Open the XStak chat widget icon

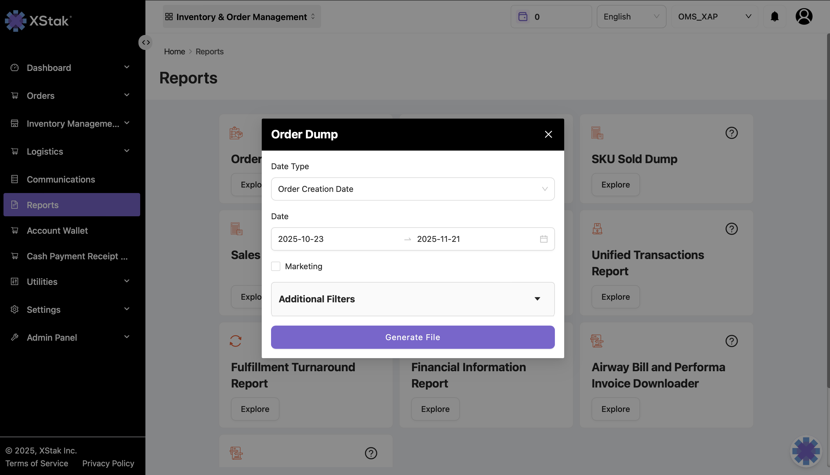click(x=806, y=451)
